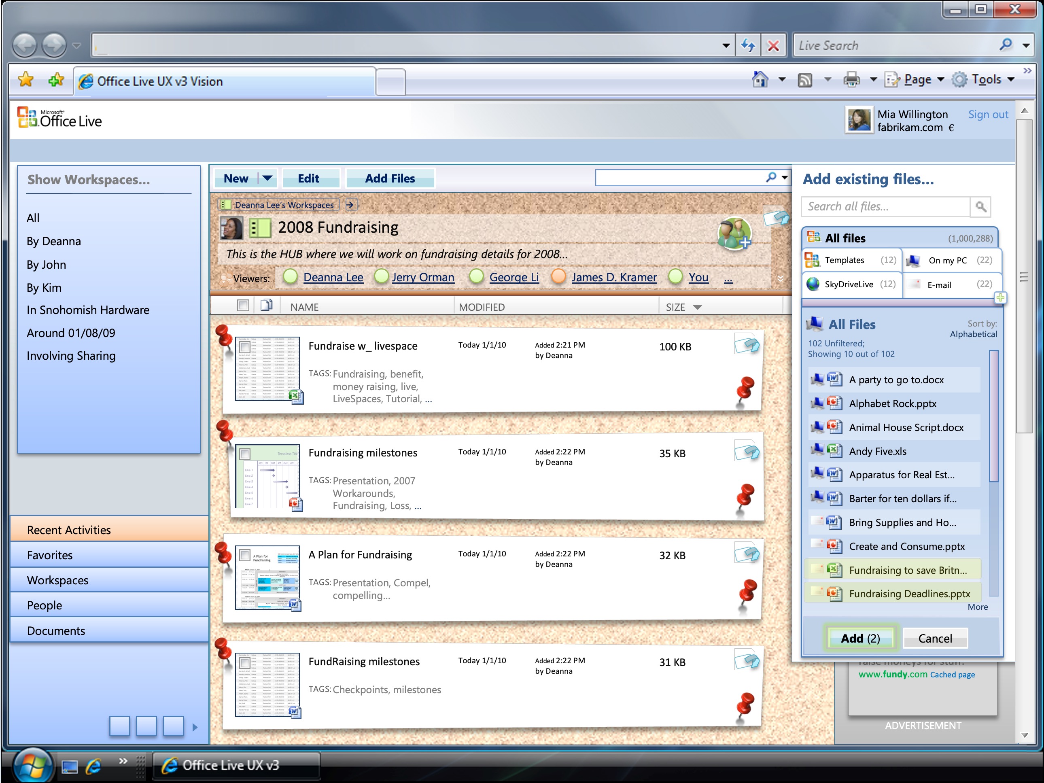Open the address bar history dropdown
Viewport: 1044px width, 783px height.
(726, 46)
